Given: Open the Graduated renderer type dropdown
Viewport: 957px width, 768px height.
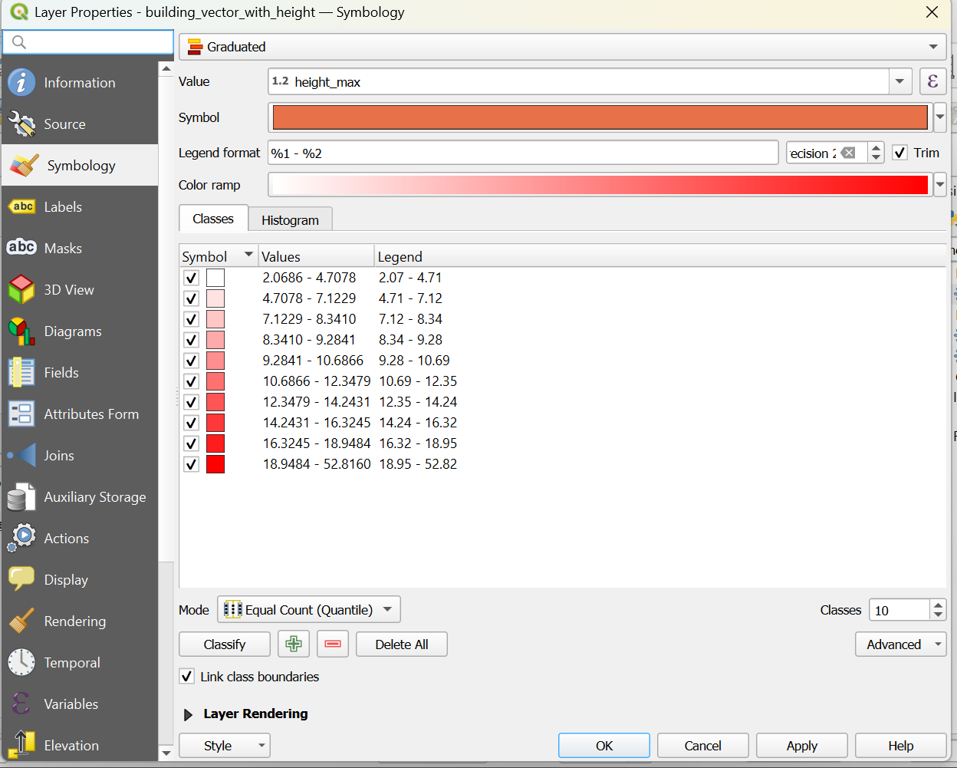Looking at the screenshot, I should coord(564,47).
